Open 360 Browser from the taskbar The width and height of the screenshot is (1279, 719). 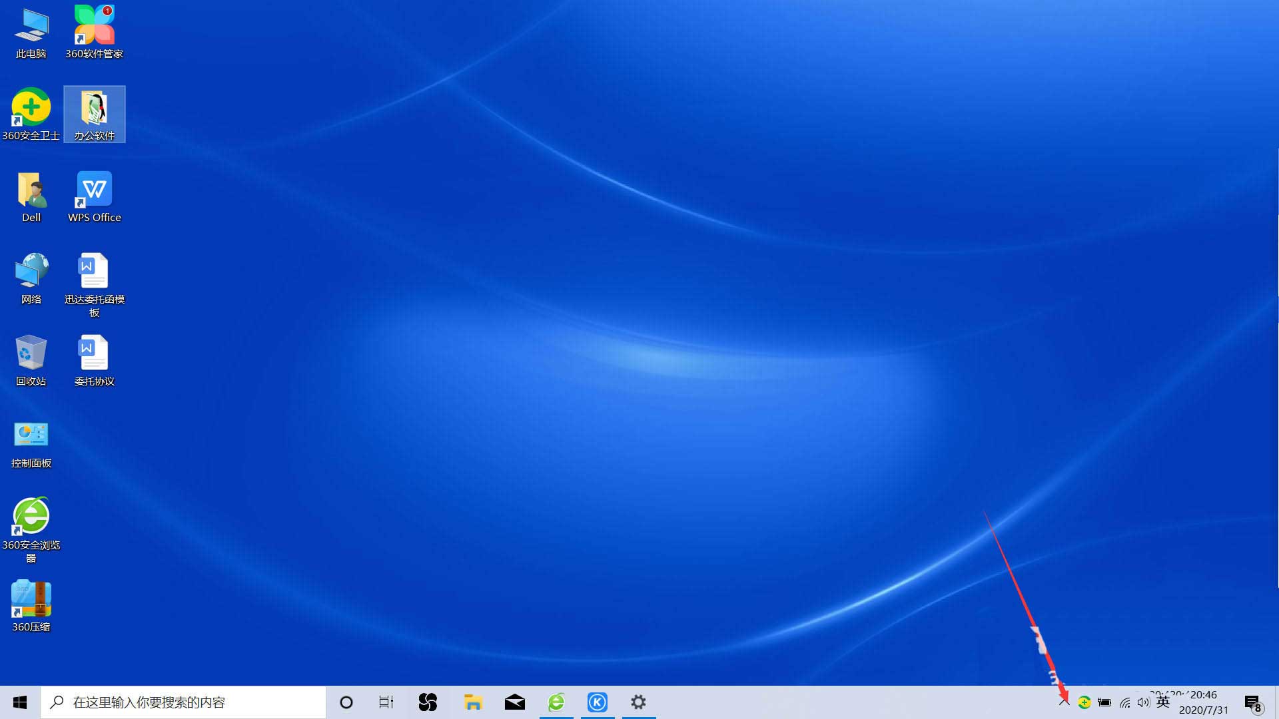point(556,702)
